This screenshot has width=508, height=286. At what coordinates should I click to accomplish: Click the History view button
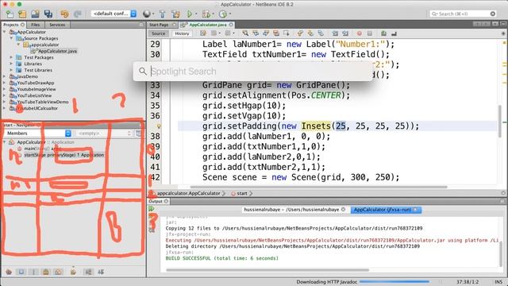click(182, 33)
